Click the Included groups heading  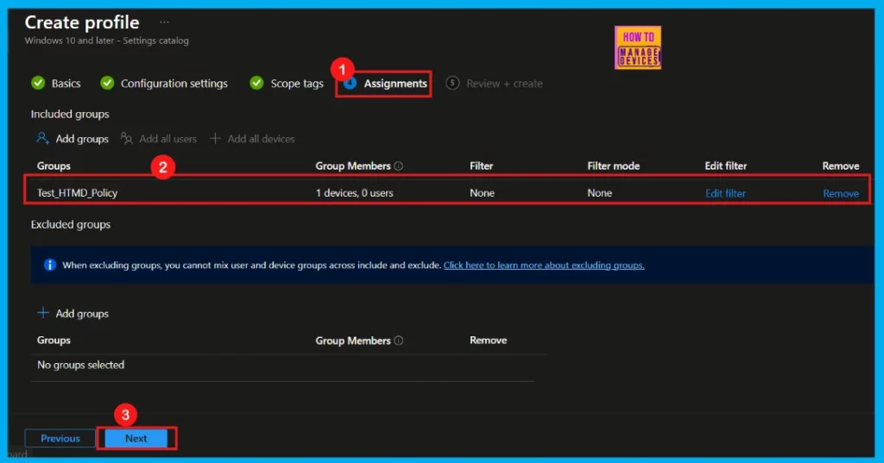(70, 114)
